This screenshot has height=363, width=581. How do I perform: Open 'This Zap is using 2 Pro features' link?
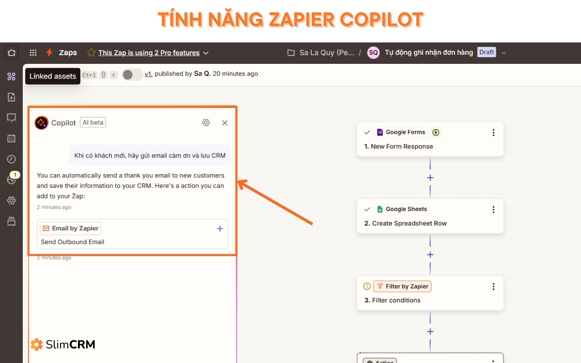[149, 53]
